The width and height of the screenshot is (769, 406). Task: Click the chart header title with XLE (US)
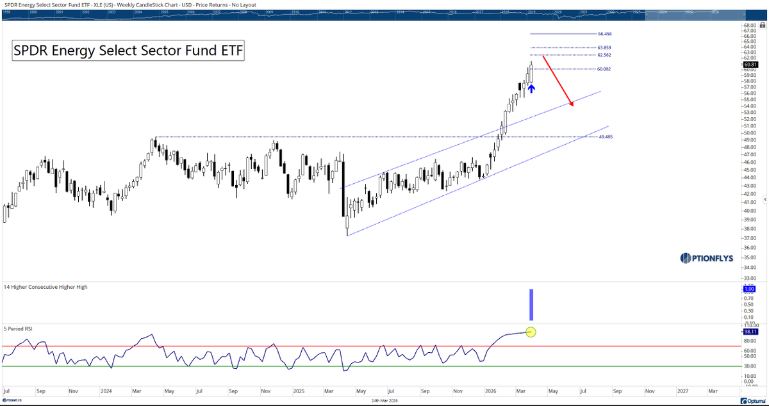[x=130, y=4]
